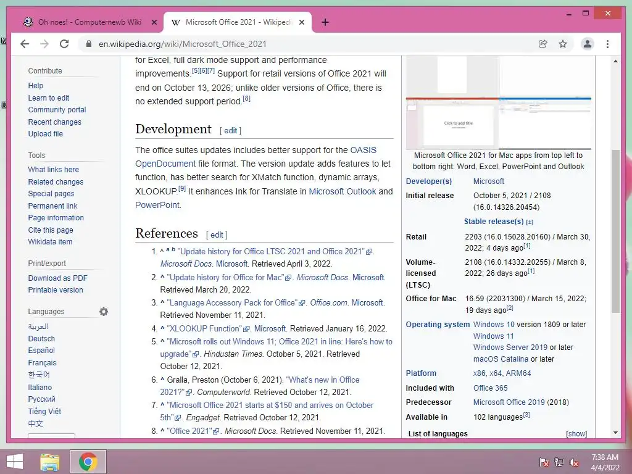632x474 pixels.
Task: Open the Windows Start menu
Action: (x=15, y=462)
